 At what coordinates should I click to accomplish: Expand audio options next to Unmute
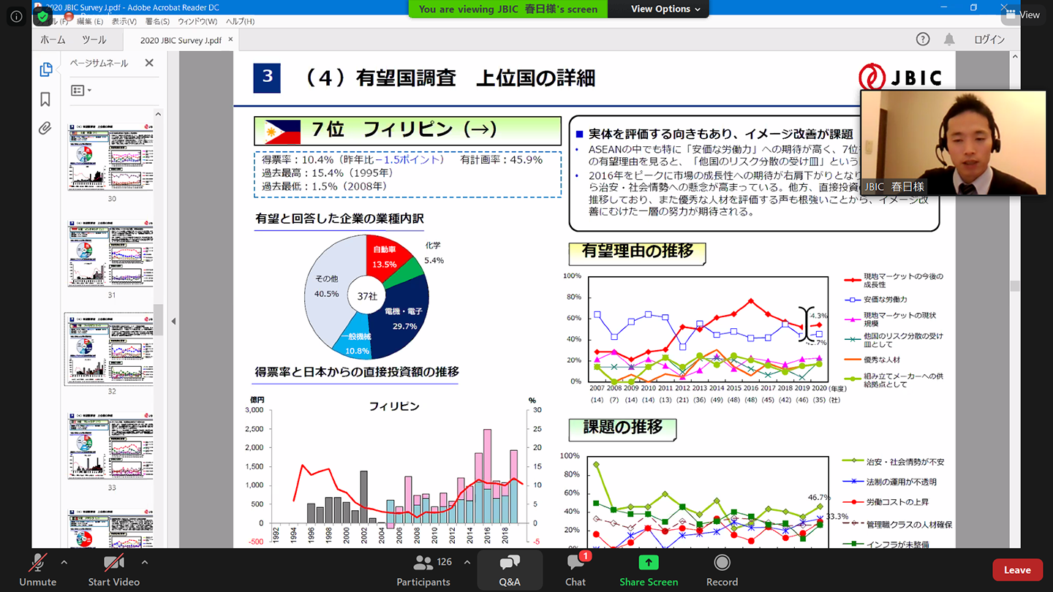click(x=64, y=562)
